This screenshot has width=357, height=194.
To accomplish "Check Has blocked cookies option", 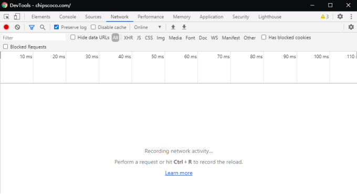I will (x=264, y=37).
